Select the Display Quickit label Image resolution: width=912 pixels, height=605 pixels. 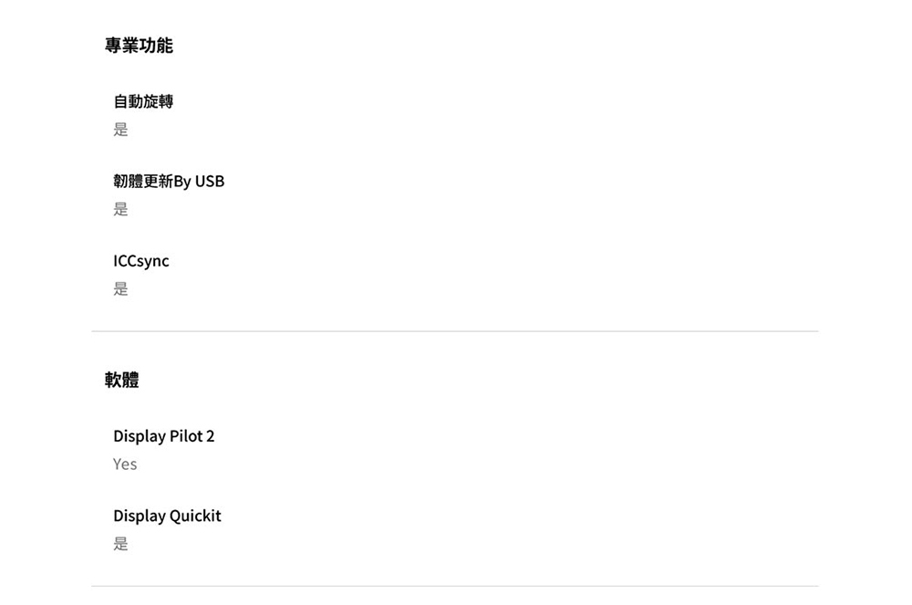coord(167,516)
